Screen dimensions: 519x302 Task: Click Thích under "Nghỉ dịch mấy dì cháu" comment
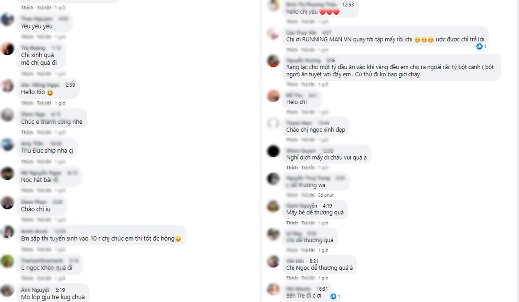point(292,167)
